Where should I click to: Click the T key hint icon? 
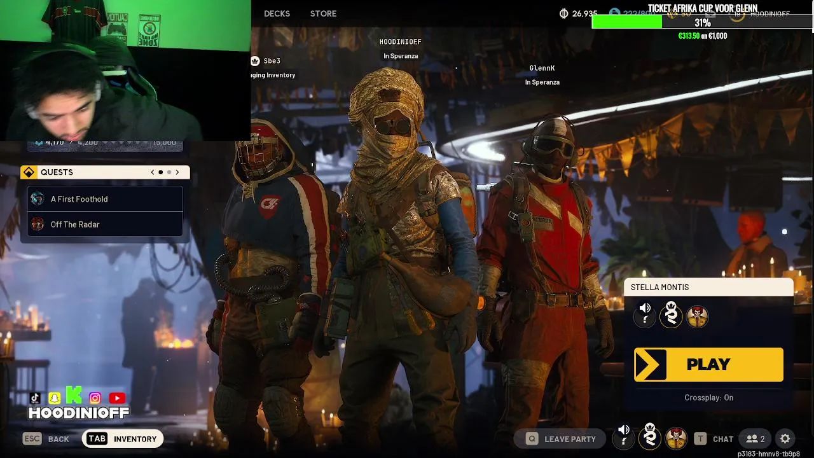[x=700, y=439]
